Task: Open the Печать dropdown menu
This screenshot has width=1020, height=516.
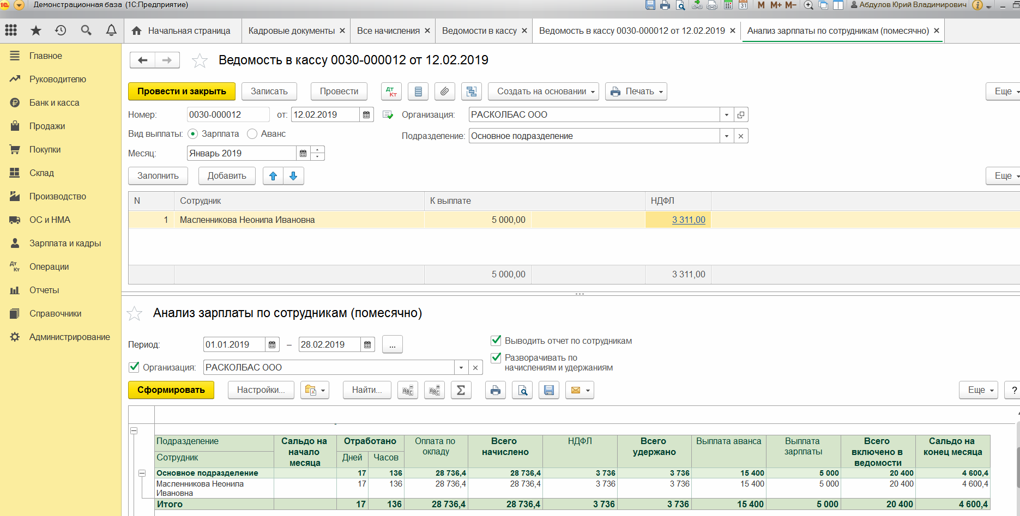Action: click(636, 92)
